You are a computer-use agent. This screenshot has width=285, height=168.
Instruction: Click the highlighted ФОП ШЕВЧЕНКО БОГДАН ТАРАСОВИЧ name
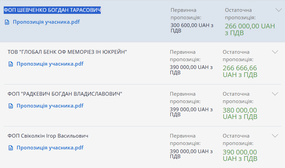[x=52, y=10]
